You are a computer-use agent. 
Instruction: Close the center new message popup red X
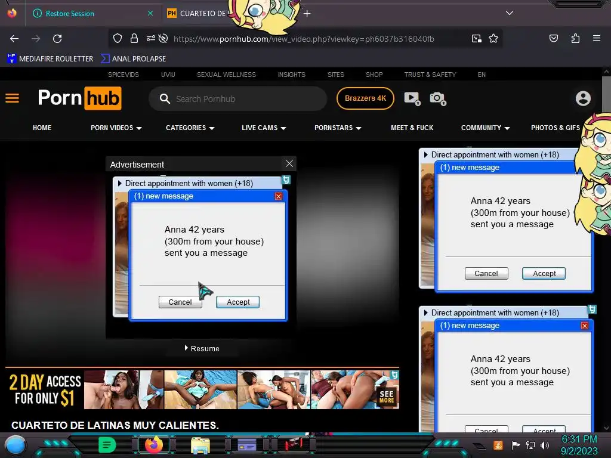278,196
